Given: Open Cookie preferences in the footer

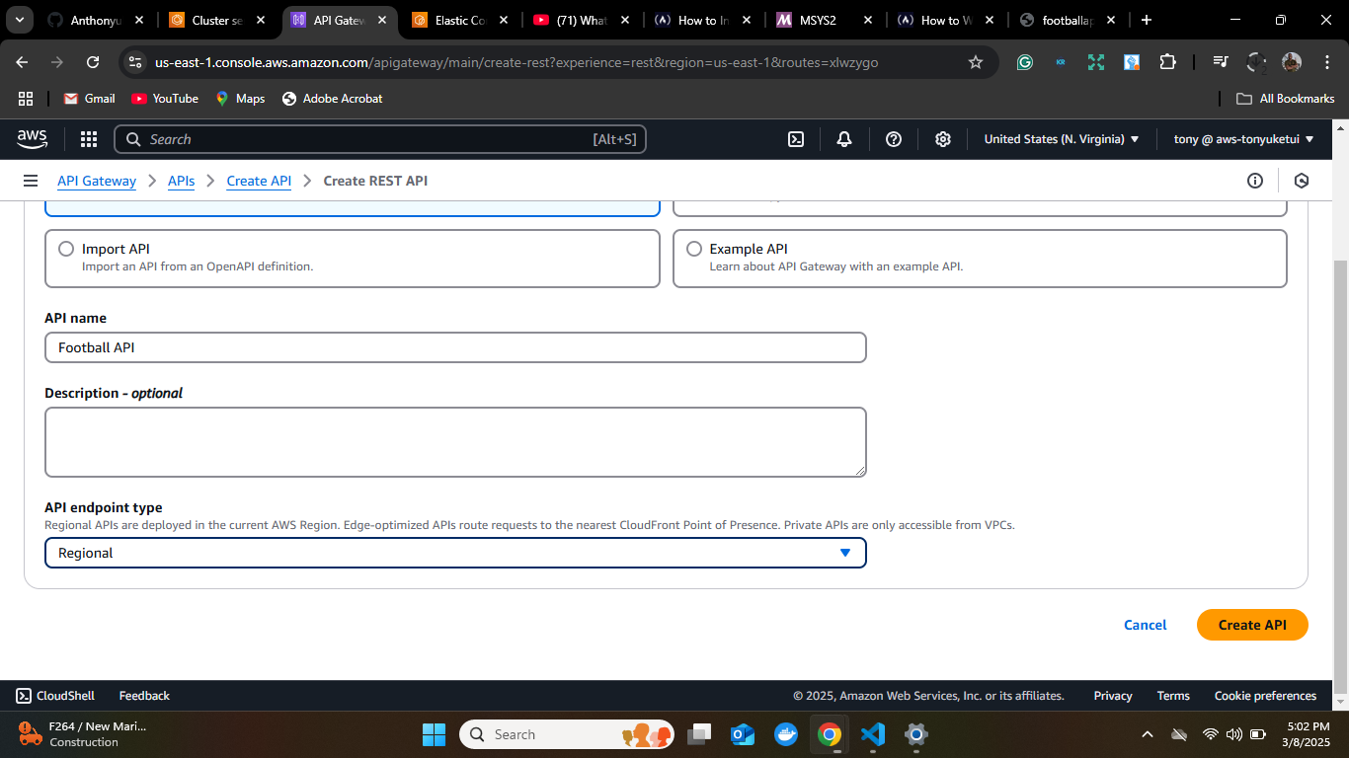Looking at the screenshot, I should [x=1265, y=696].
